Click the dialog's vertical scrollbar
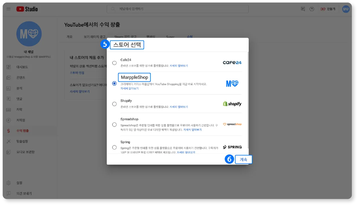This screenshot has height=206, width=359. pos(248,100)
